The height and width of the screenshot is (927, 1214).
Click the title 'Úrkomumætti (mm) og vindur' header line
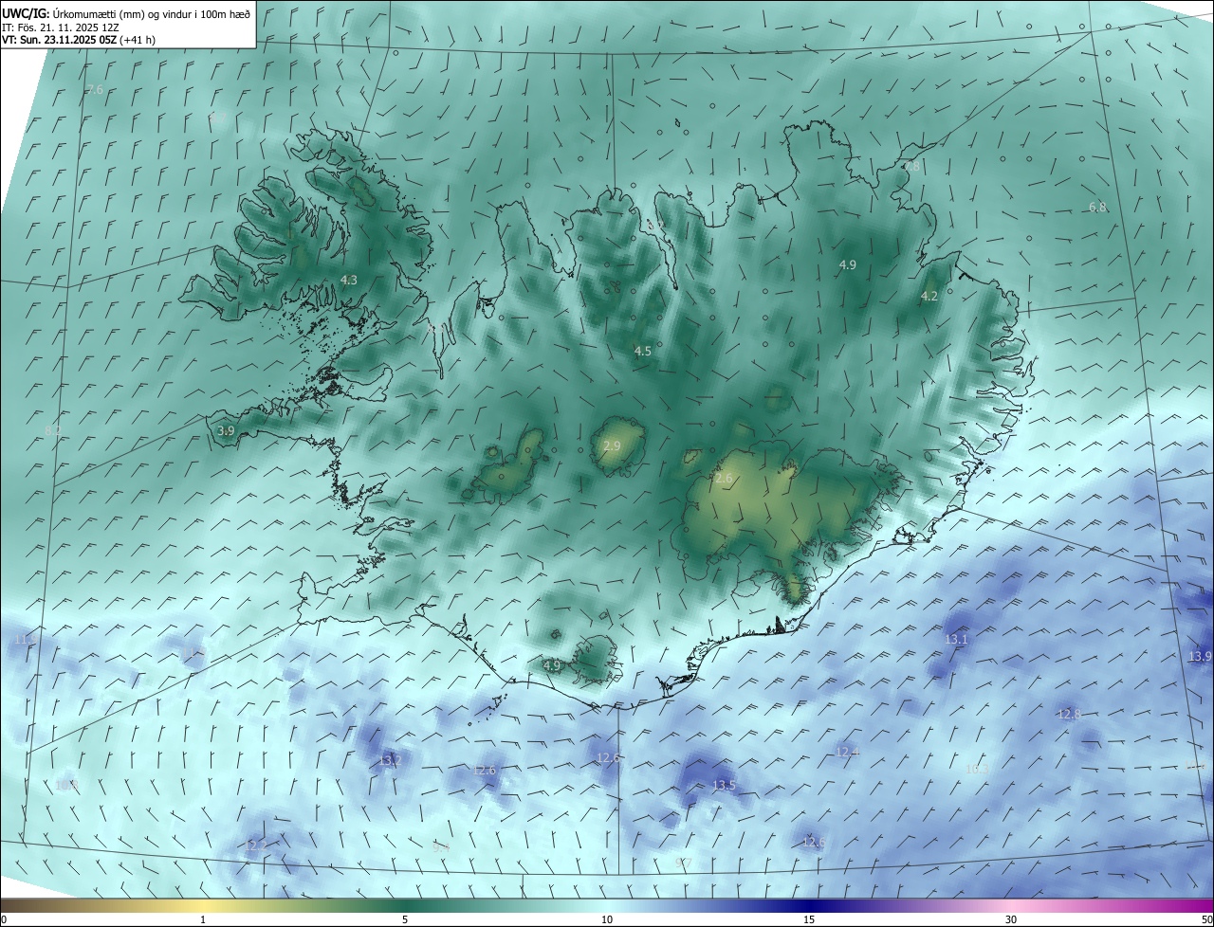tap(127, 13)
